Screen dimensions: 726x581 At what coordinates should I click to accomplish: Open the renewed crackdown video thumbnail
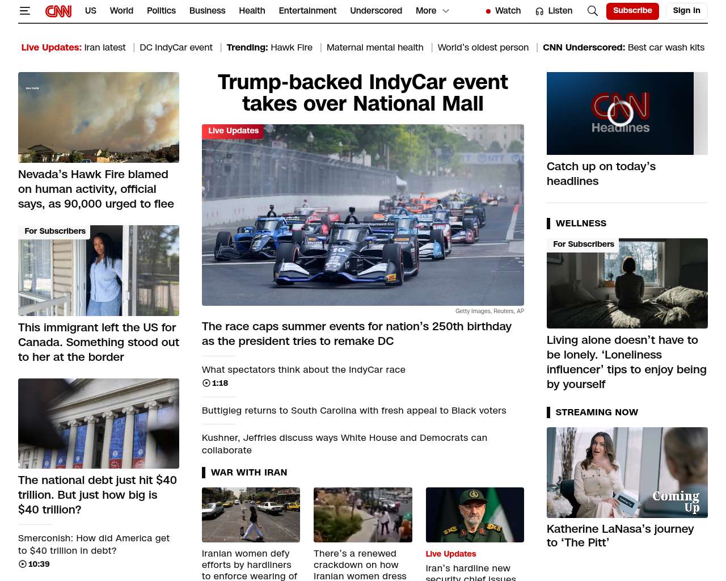click(x=363, y=515)
